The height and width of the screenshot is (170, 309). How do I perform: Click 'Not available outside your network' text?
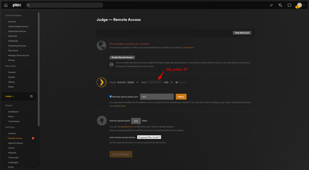click(x=129, y=44)
